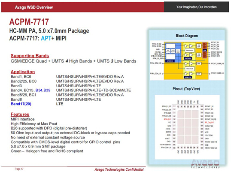Click the 'Your Imagination, Our Innovation' tagline
Viewport: 231px width, 172px height.
(x=196, y=7)
